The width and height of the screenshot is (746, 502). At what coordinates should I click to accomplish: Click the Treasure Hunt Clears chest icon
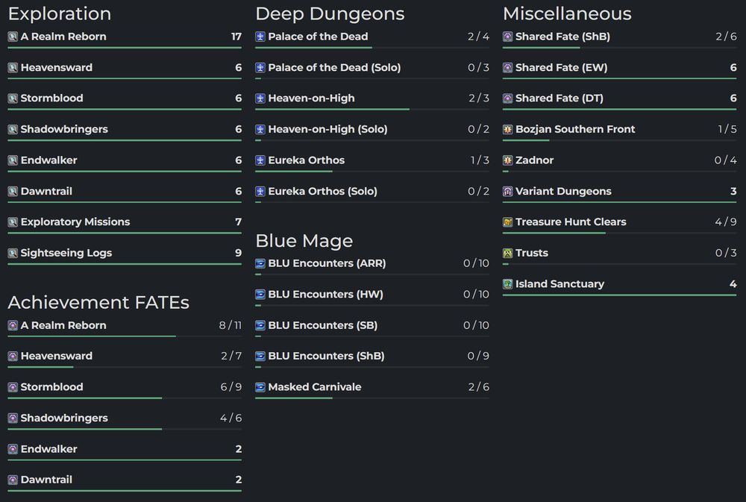click(507, 222)
